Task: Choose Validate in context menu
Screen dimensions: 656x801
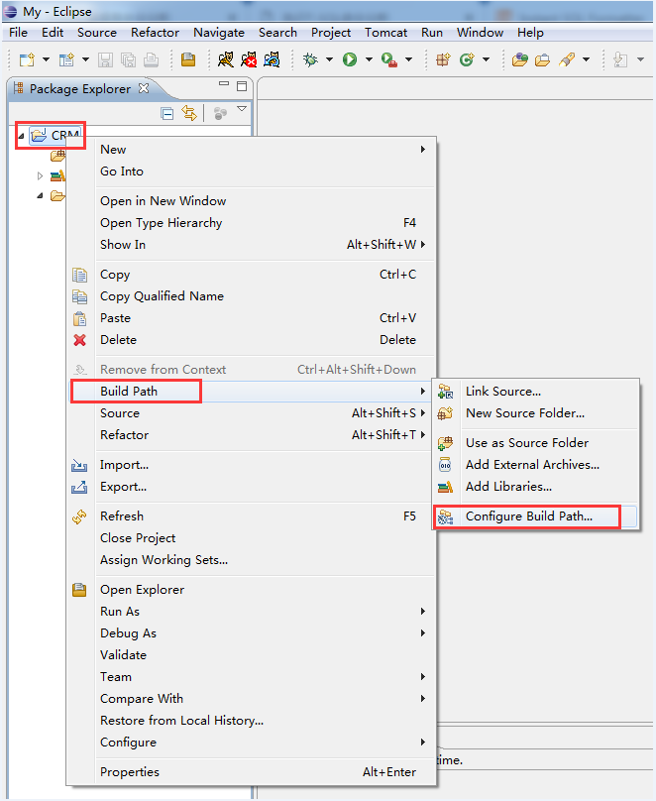Action: 252,655
